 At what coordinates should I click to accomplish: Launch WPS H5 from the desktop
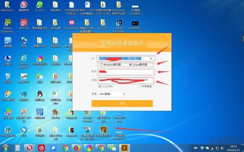24,24
